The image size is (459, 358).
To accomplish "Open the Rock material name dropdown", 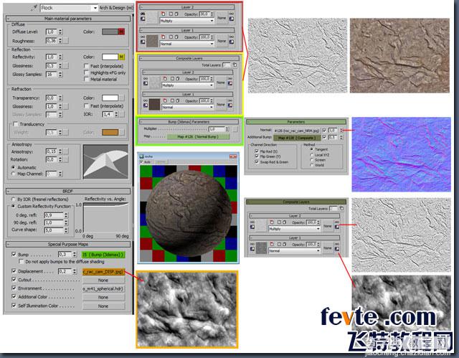I will (95, 8).
